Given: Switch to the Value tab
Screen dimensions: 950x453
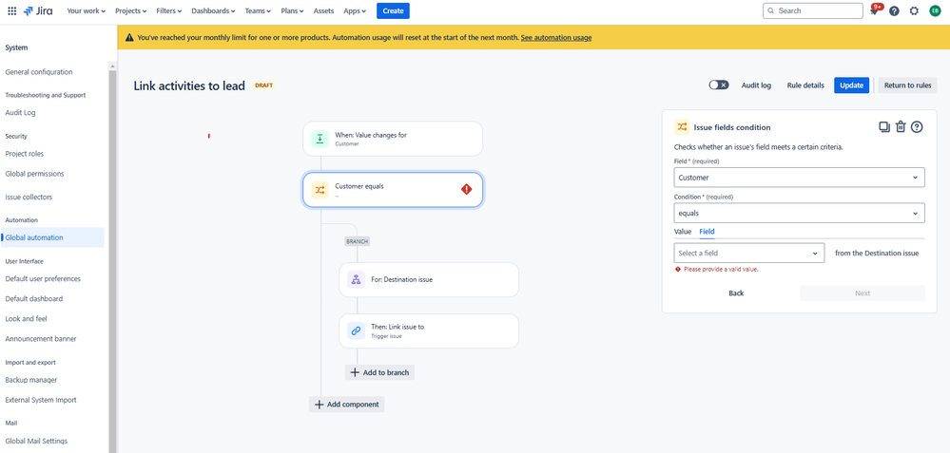Looking at the screenshot, I should [683, 232].
